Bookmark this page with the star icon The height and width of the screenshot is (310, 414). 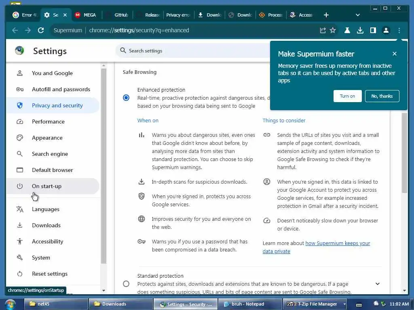pos(333,30)
